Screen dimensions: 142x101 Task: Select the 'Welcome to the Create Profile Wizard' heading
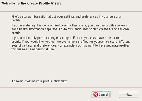tap(31, 3)
